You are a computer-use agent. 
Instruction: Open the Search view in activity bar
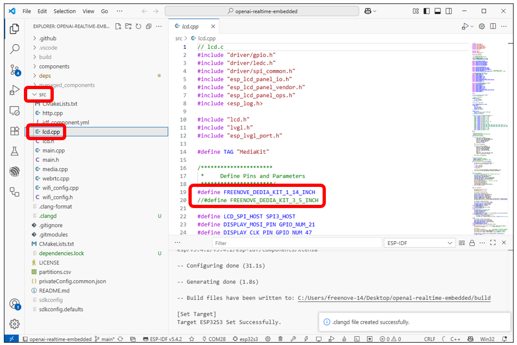15,49
